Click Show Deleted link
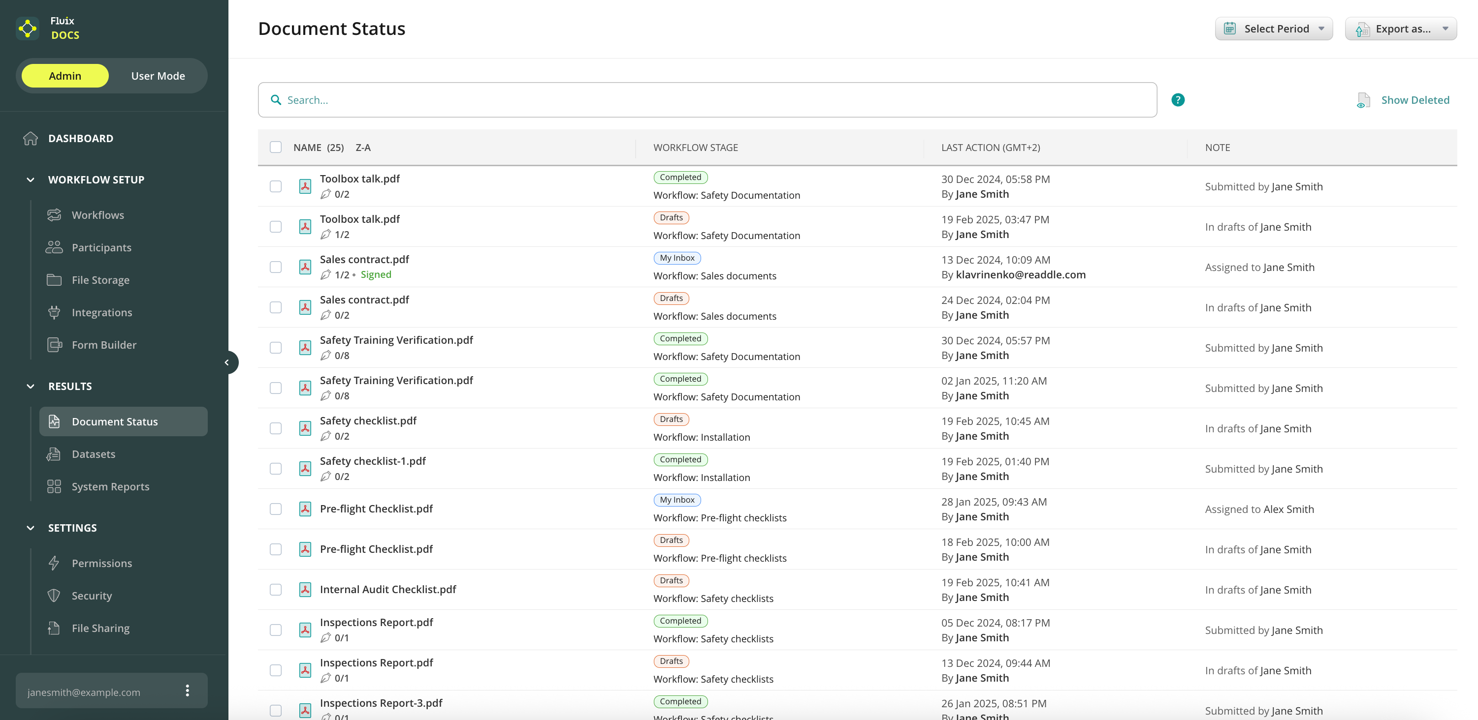The height and width of the screenshot is (720, 1478). (x=1414, y=100)
